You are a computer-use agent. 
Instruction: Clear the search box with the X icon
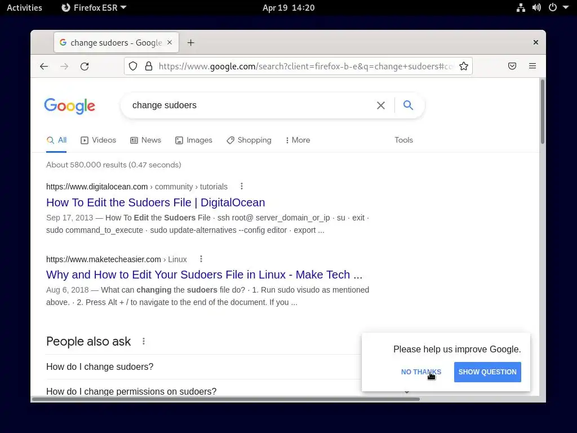coord(381,105)
